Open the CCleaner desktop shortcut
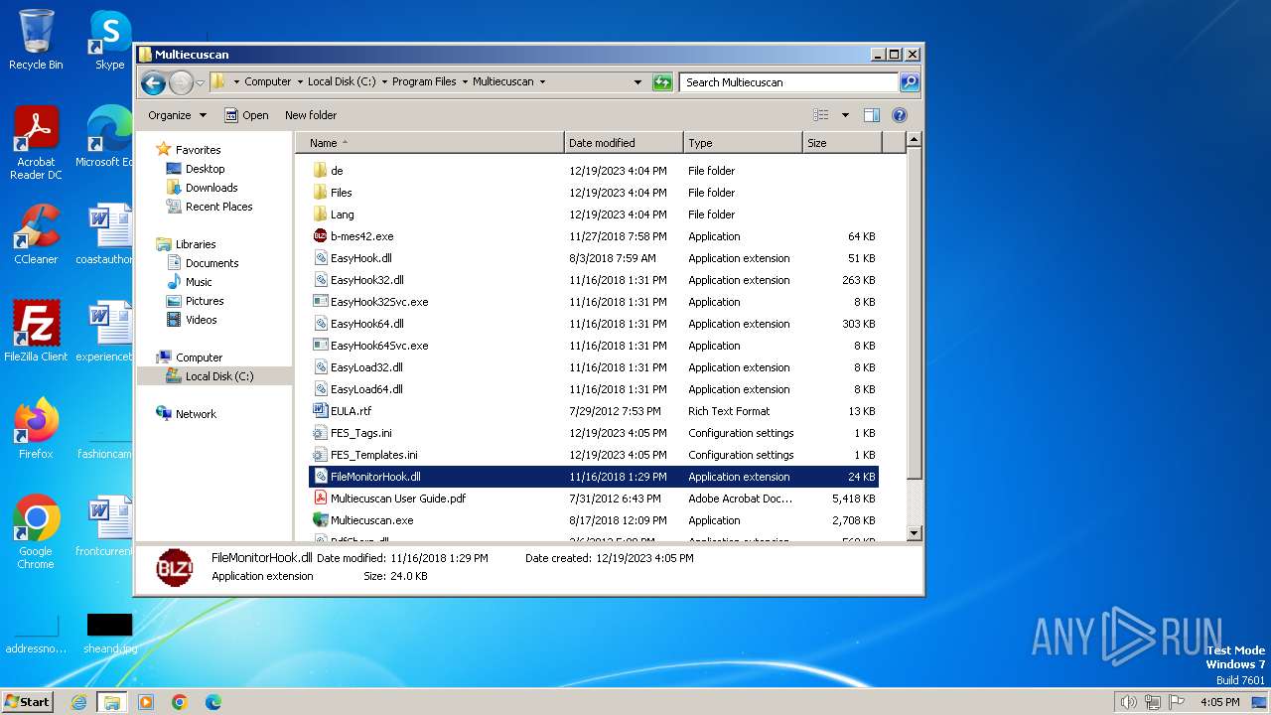 (x=36, y=234)
